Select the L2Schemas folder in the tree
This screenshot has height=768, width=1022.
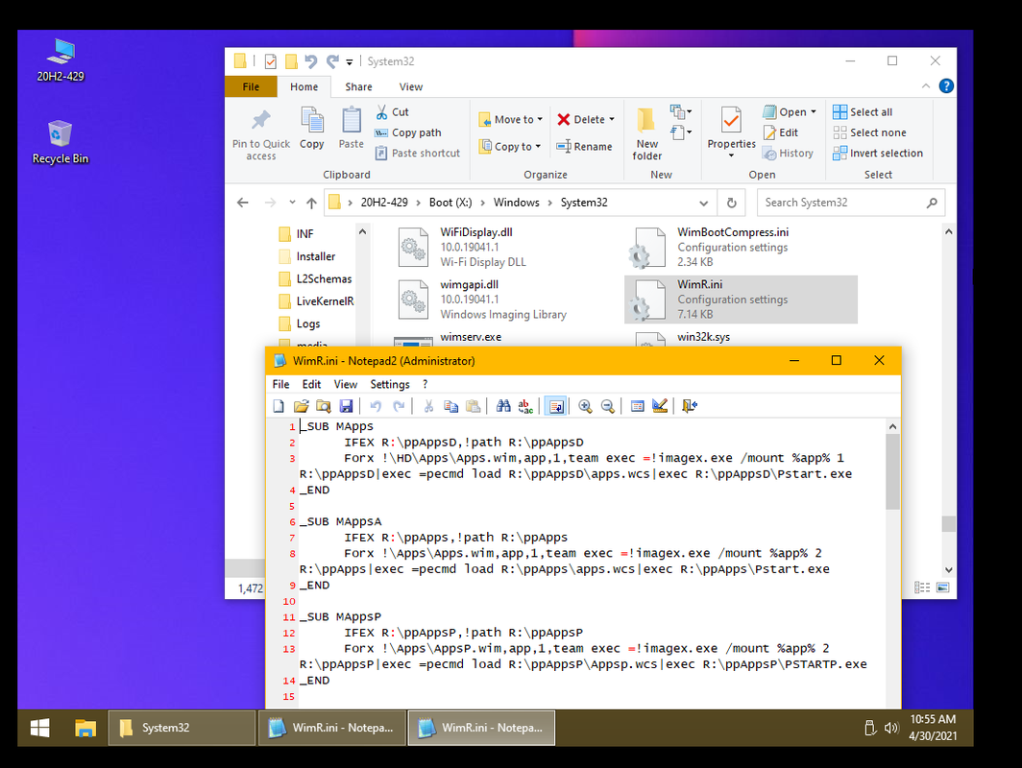click(315, 278)
